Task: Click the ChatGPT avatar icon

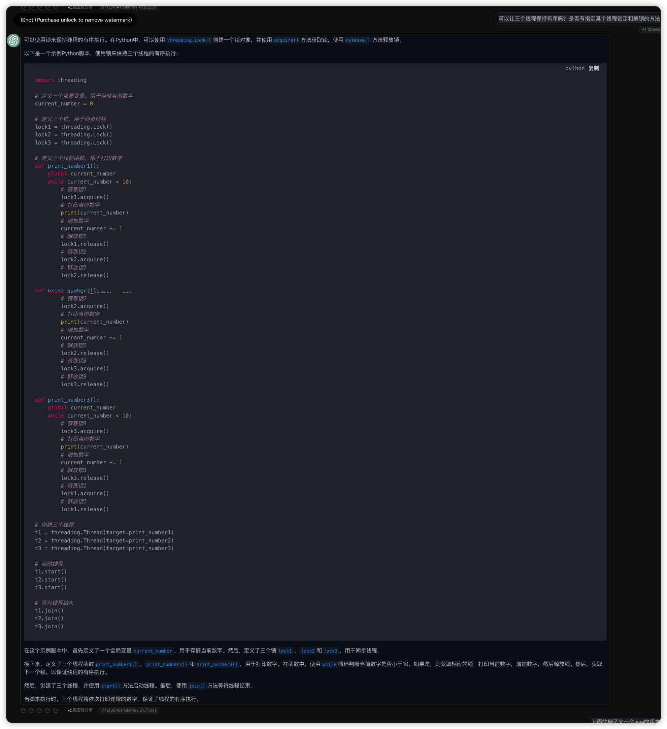Action: tap(13, 40)
